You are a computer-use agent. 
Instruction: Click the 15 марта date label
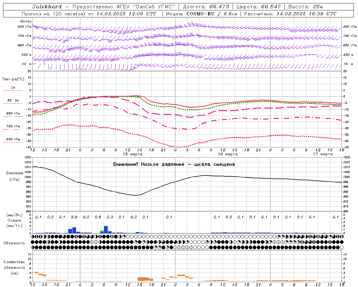[133, 154]
